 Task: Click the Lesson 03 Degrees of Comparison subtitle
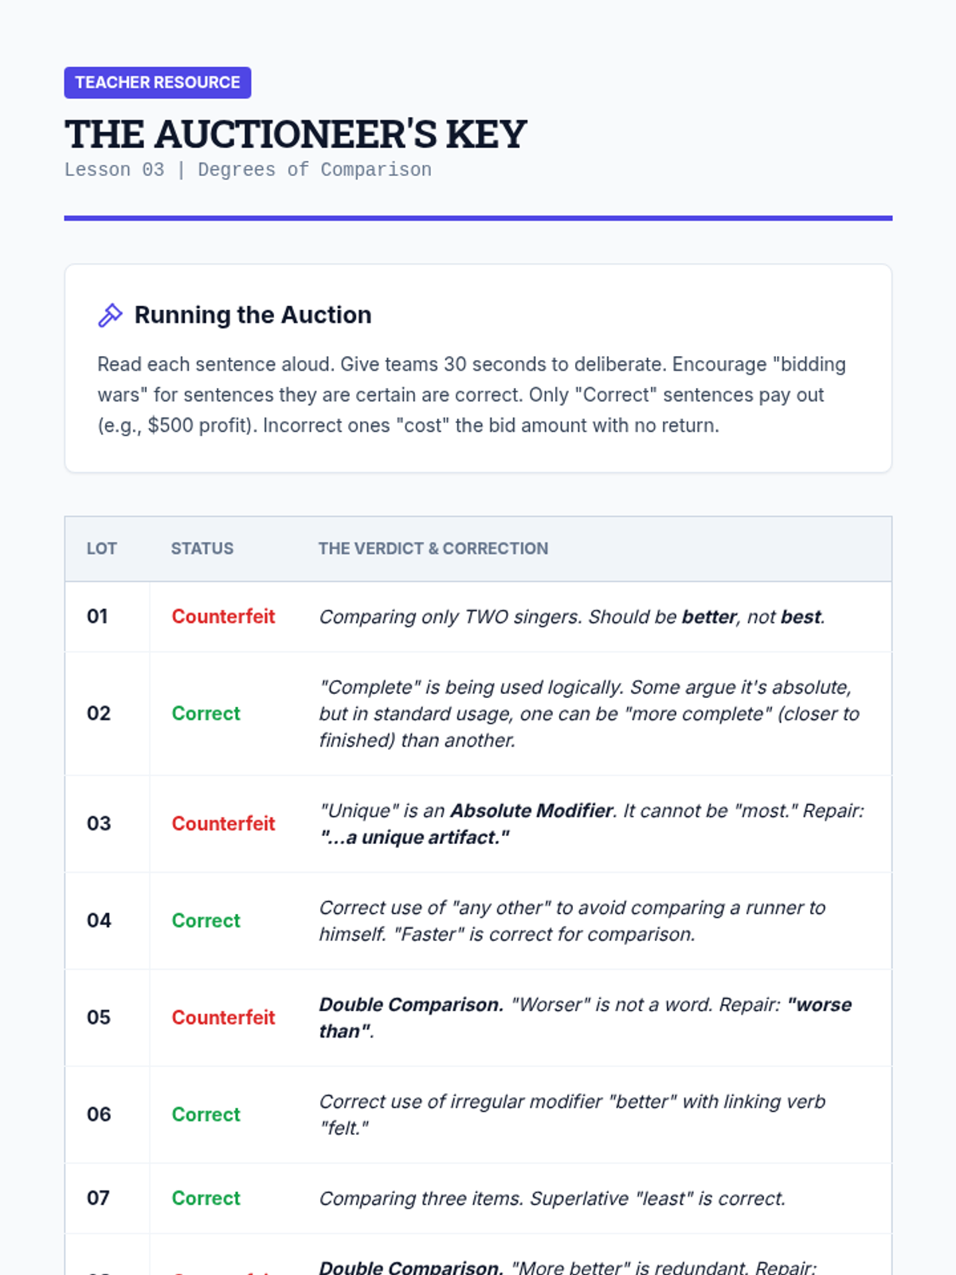(248, 170)
